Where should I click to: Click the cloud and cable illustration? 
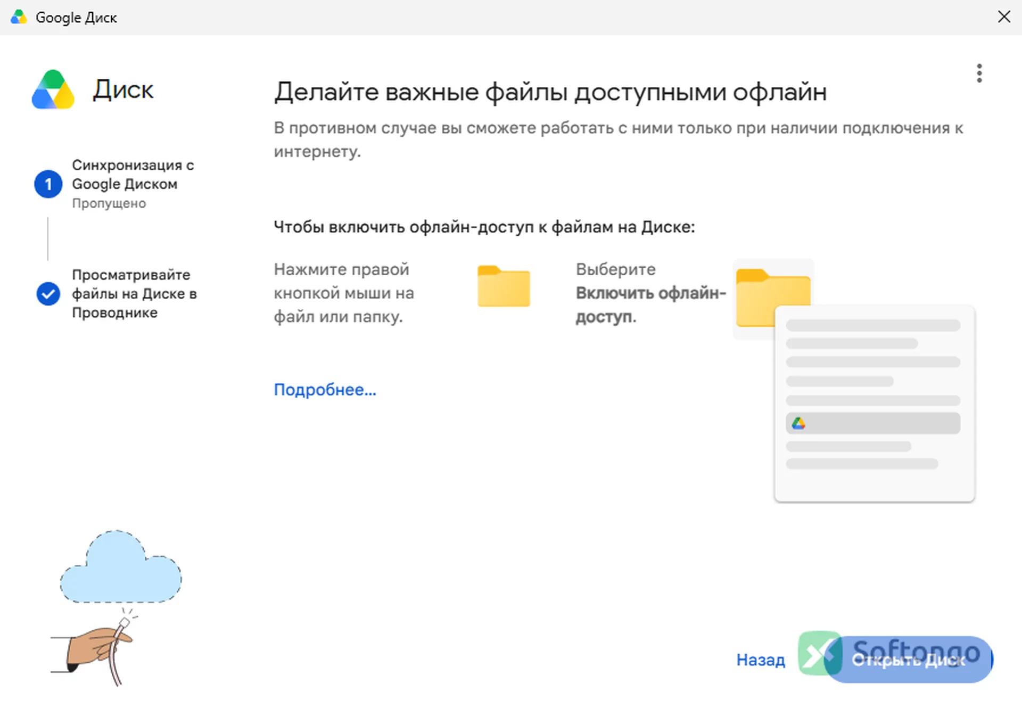(116, 608)
